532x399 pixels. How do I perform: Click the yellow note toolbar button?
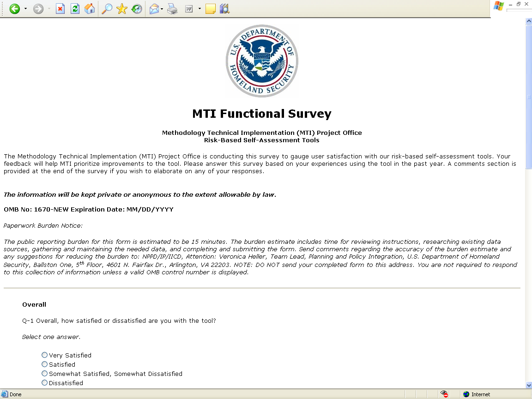[x=211, y=9]
